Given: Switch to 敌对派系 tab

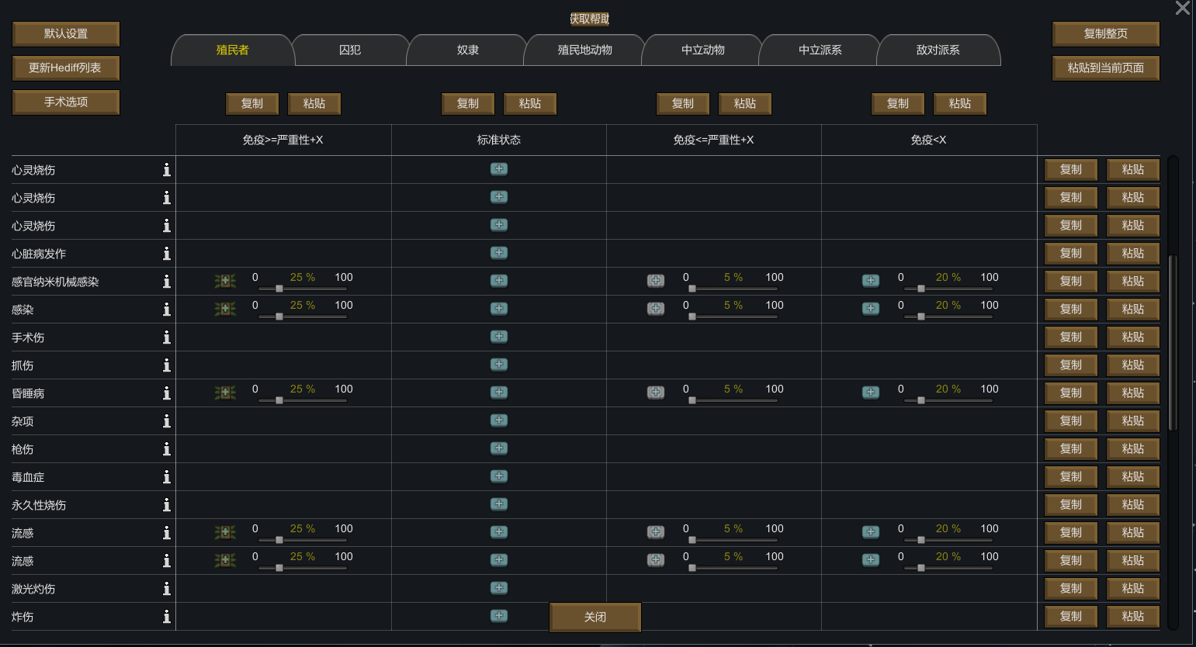Looking at the screenshot, I should pyautogui.click(x=938, y=50).
